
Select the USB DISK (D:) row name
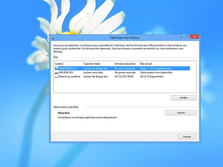click(66, 72)
